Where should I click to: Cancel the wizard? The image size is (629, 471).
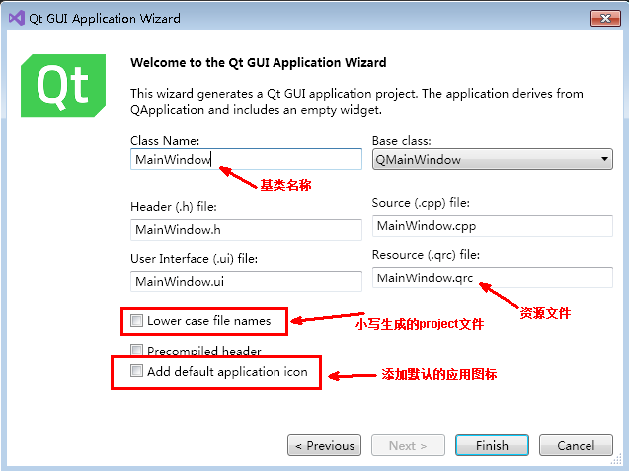coord(576,445)
